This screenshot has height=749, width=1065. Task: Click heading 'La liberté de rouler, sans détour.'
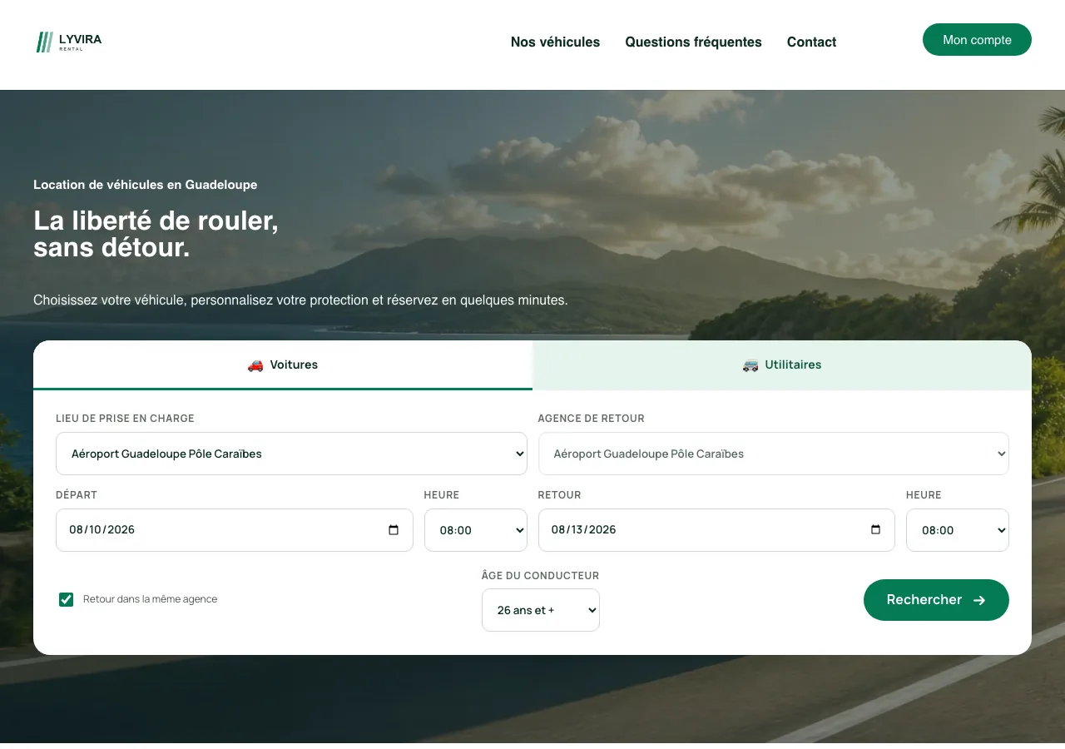[x=156, y=234]
